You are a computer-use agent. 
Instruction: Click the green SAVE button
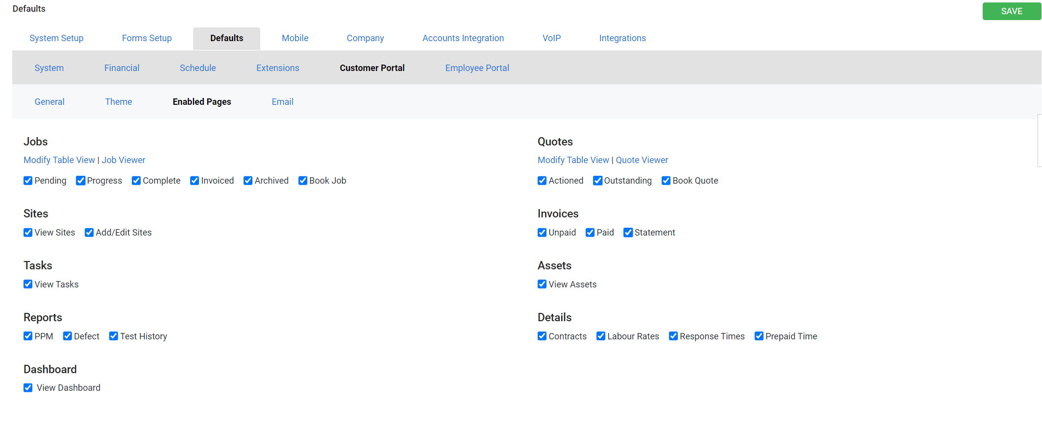(1011, 11)
